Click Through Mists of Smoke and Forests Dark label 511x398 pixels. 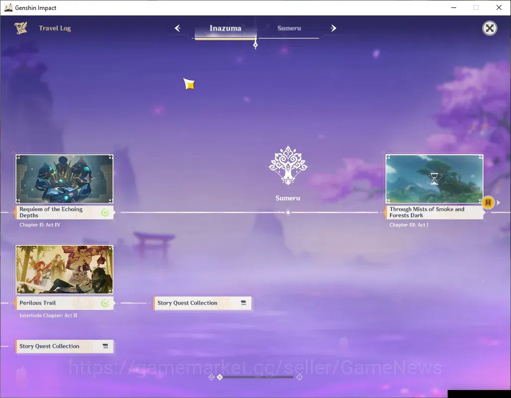click(427, 212)
